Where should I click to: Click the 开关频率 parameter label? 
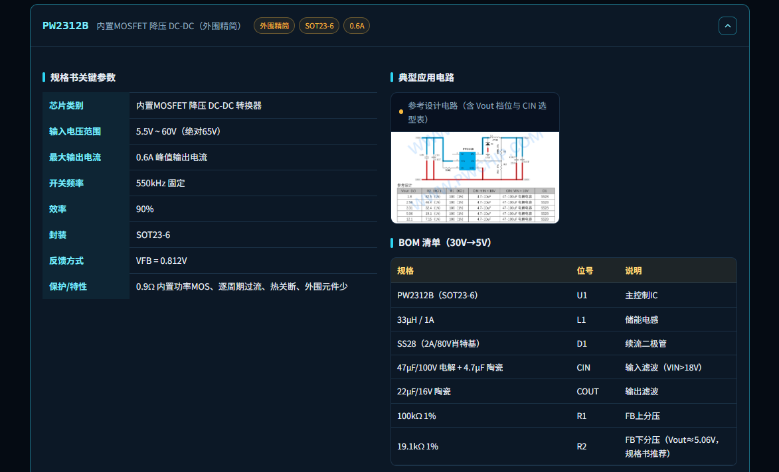(66, 183)
